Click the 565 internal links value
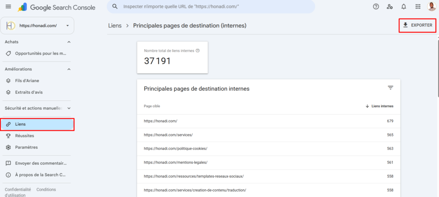 coord(390,135)
